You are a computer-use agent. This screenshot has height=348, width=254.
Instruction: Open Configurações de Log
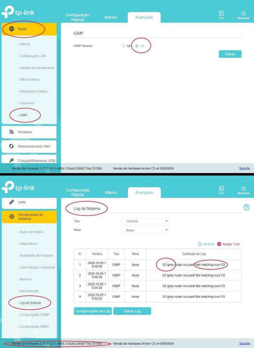(x=93, y=311)
